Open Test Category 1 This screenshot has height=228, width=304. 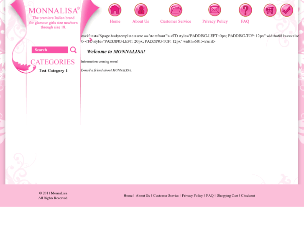coord(53,71)
